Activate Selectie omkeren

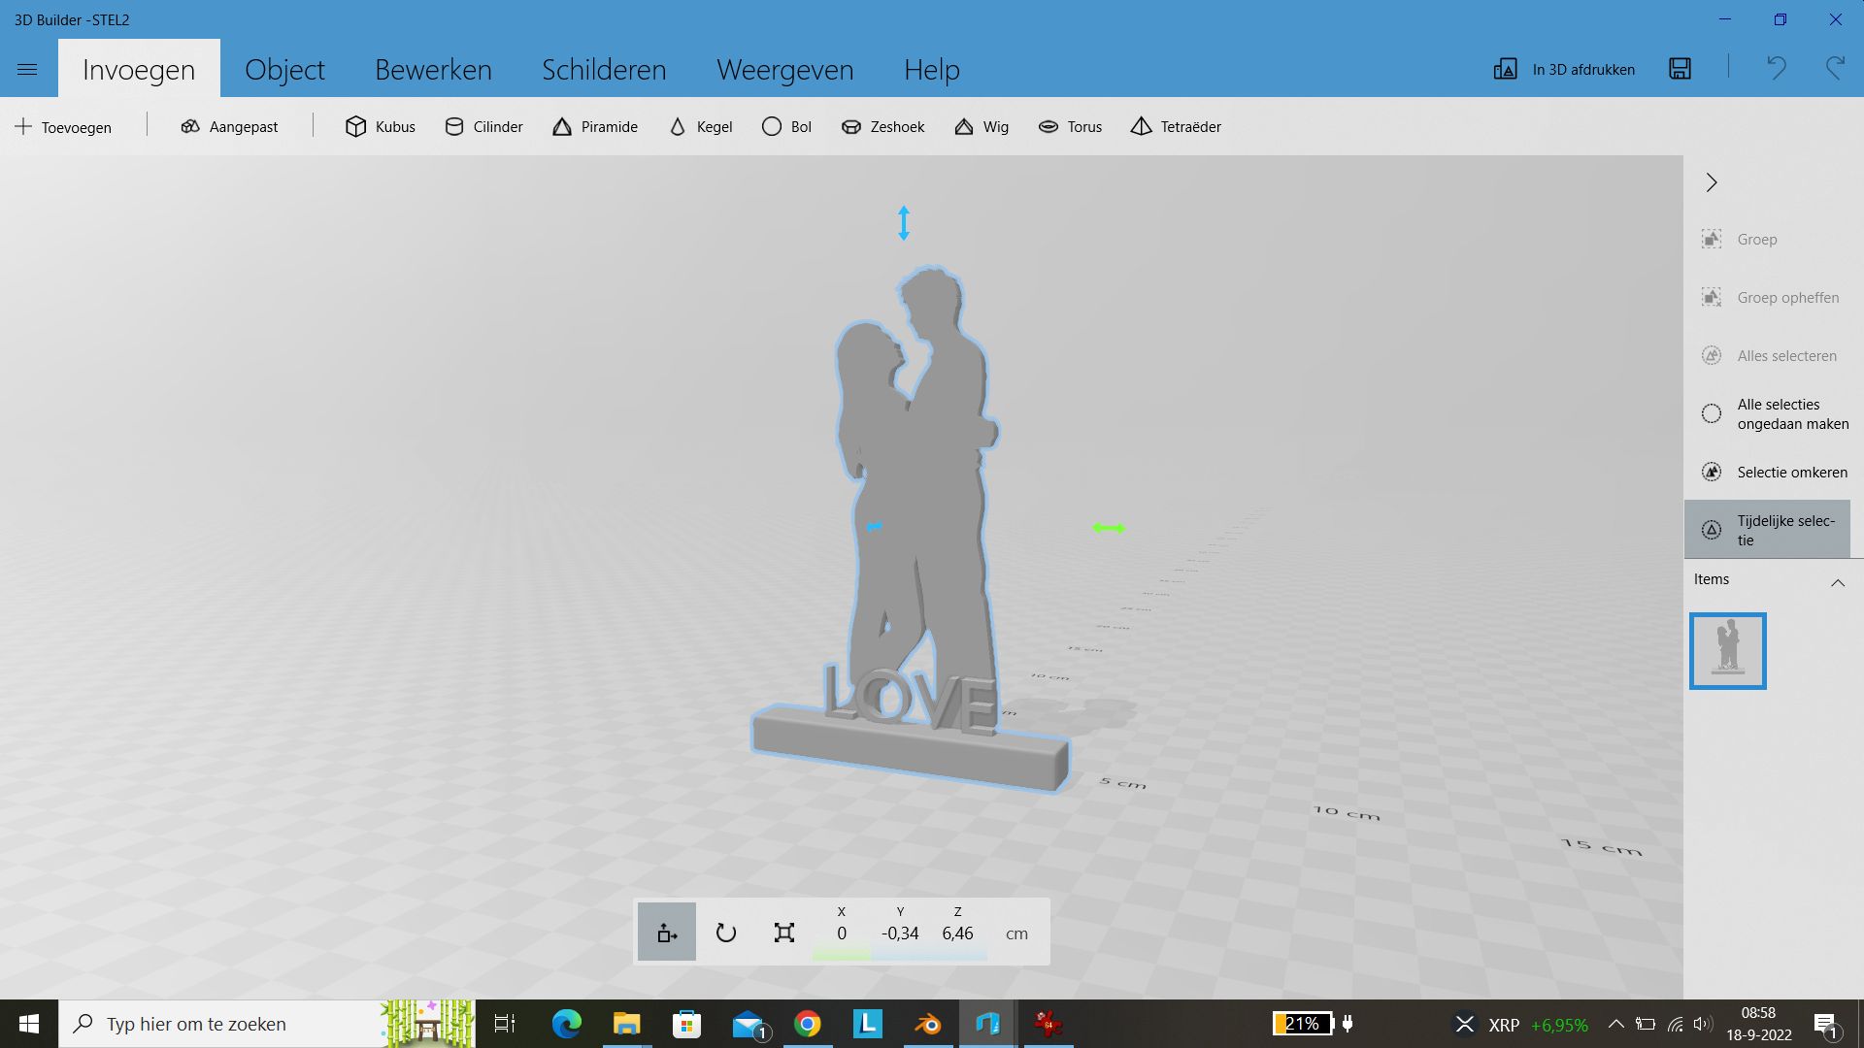pyautogui.click(x=1792, y=472)
